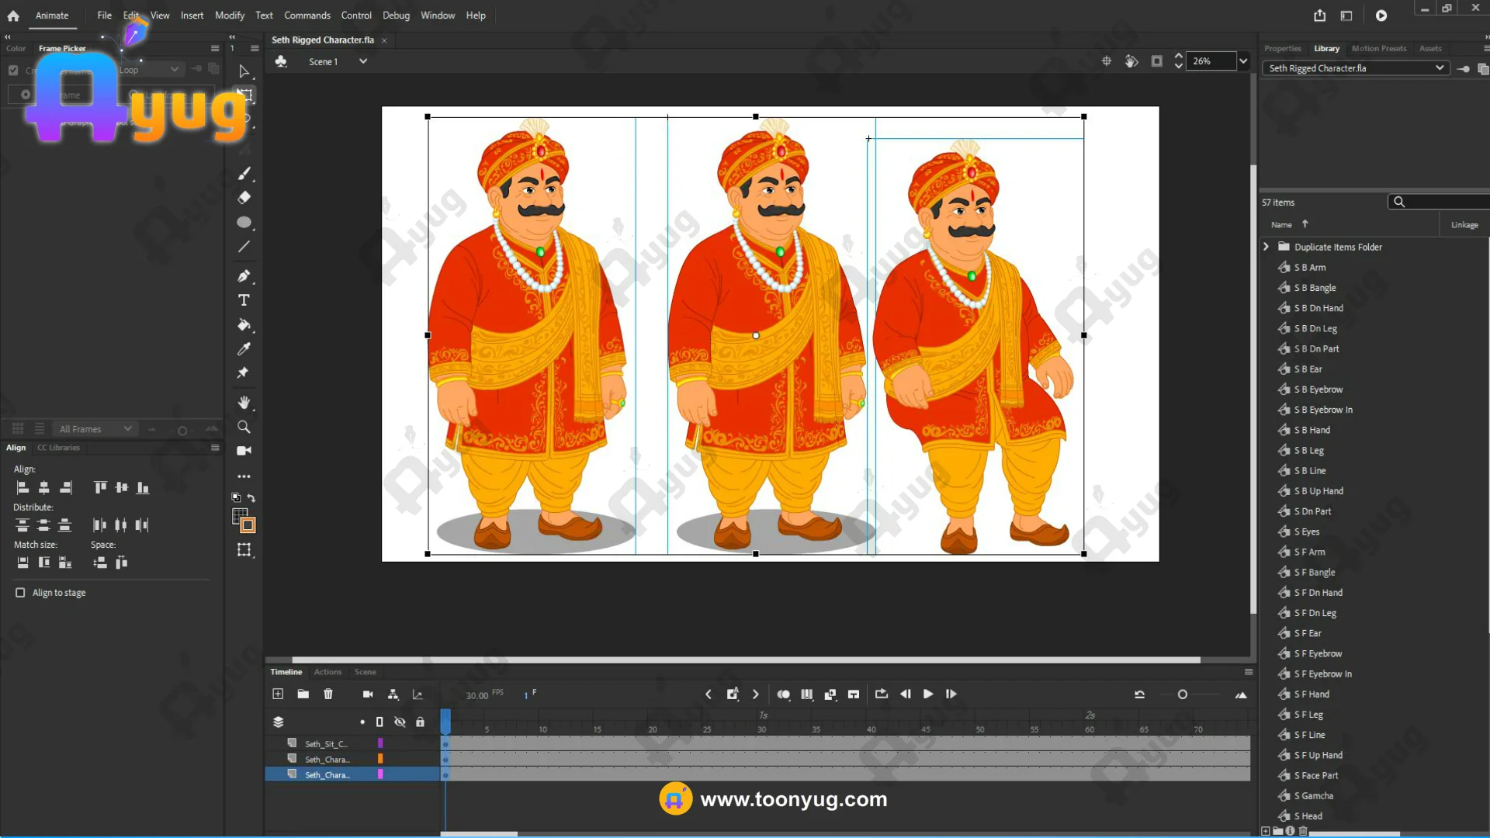
Task: Click the delete layer trash icon
Action: coord(328,694)
